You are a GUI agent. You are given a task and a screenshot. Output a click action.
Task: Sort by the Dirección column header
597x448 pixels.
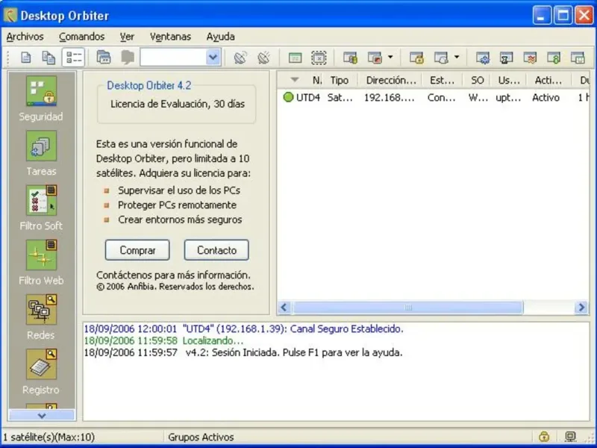(390, 80)
